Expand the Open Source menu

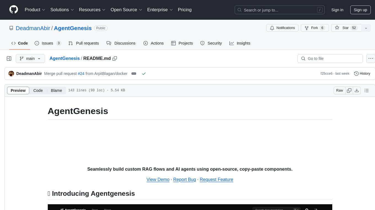click(x=126, y=10)
